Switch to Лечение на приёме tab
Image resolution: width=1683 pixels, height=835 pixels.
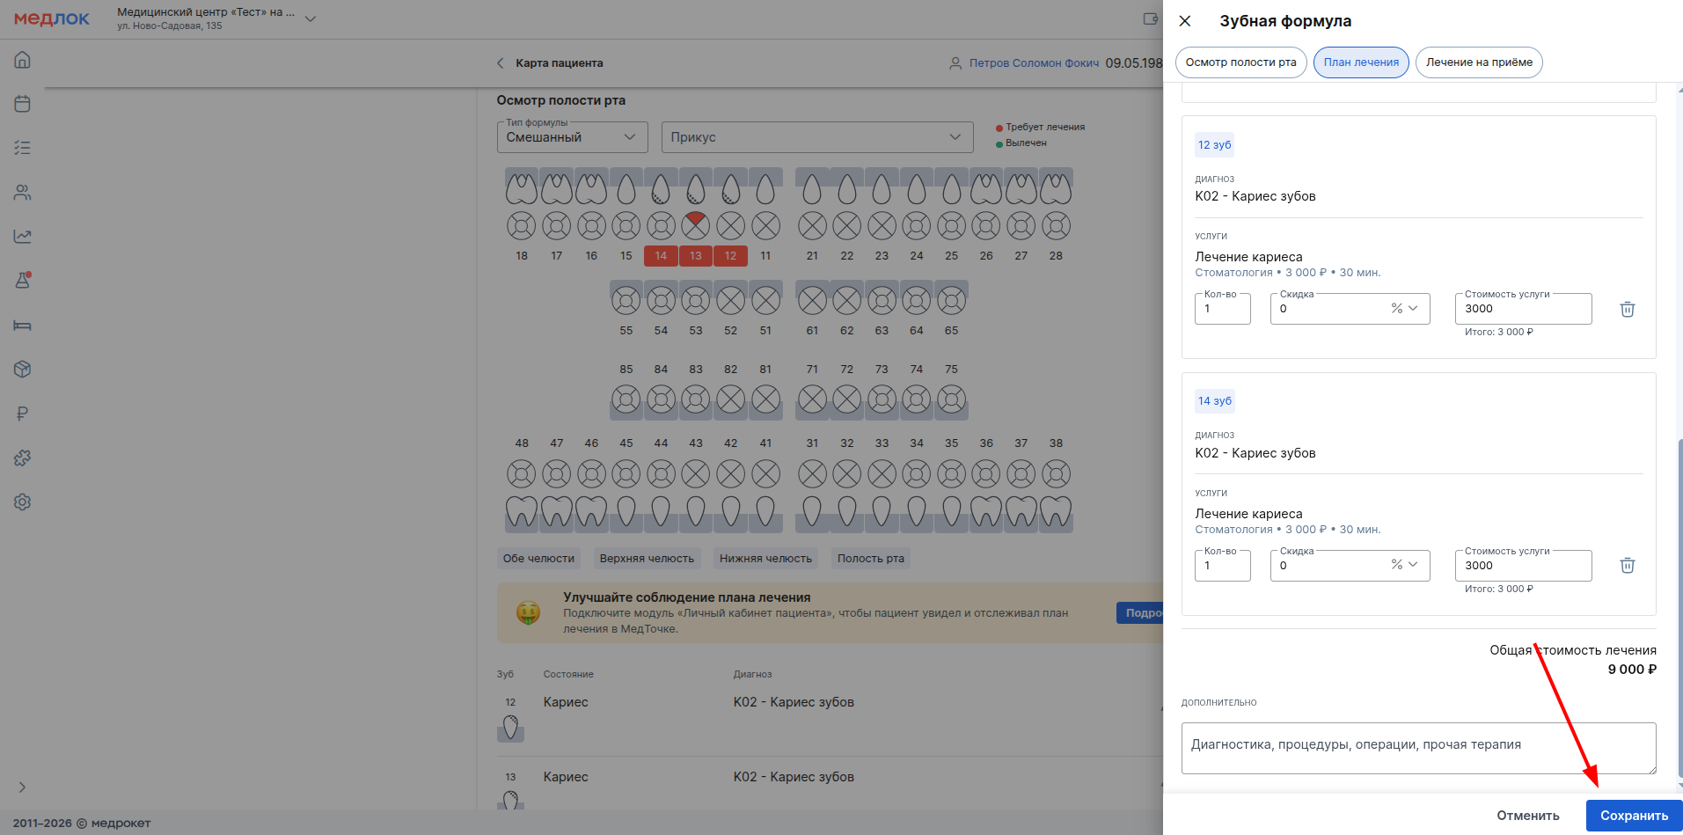pos(1478,62)
